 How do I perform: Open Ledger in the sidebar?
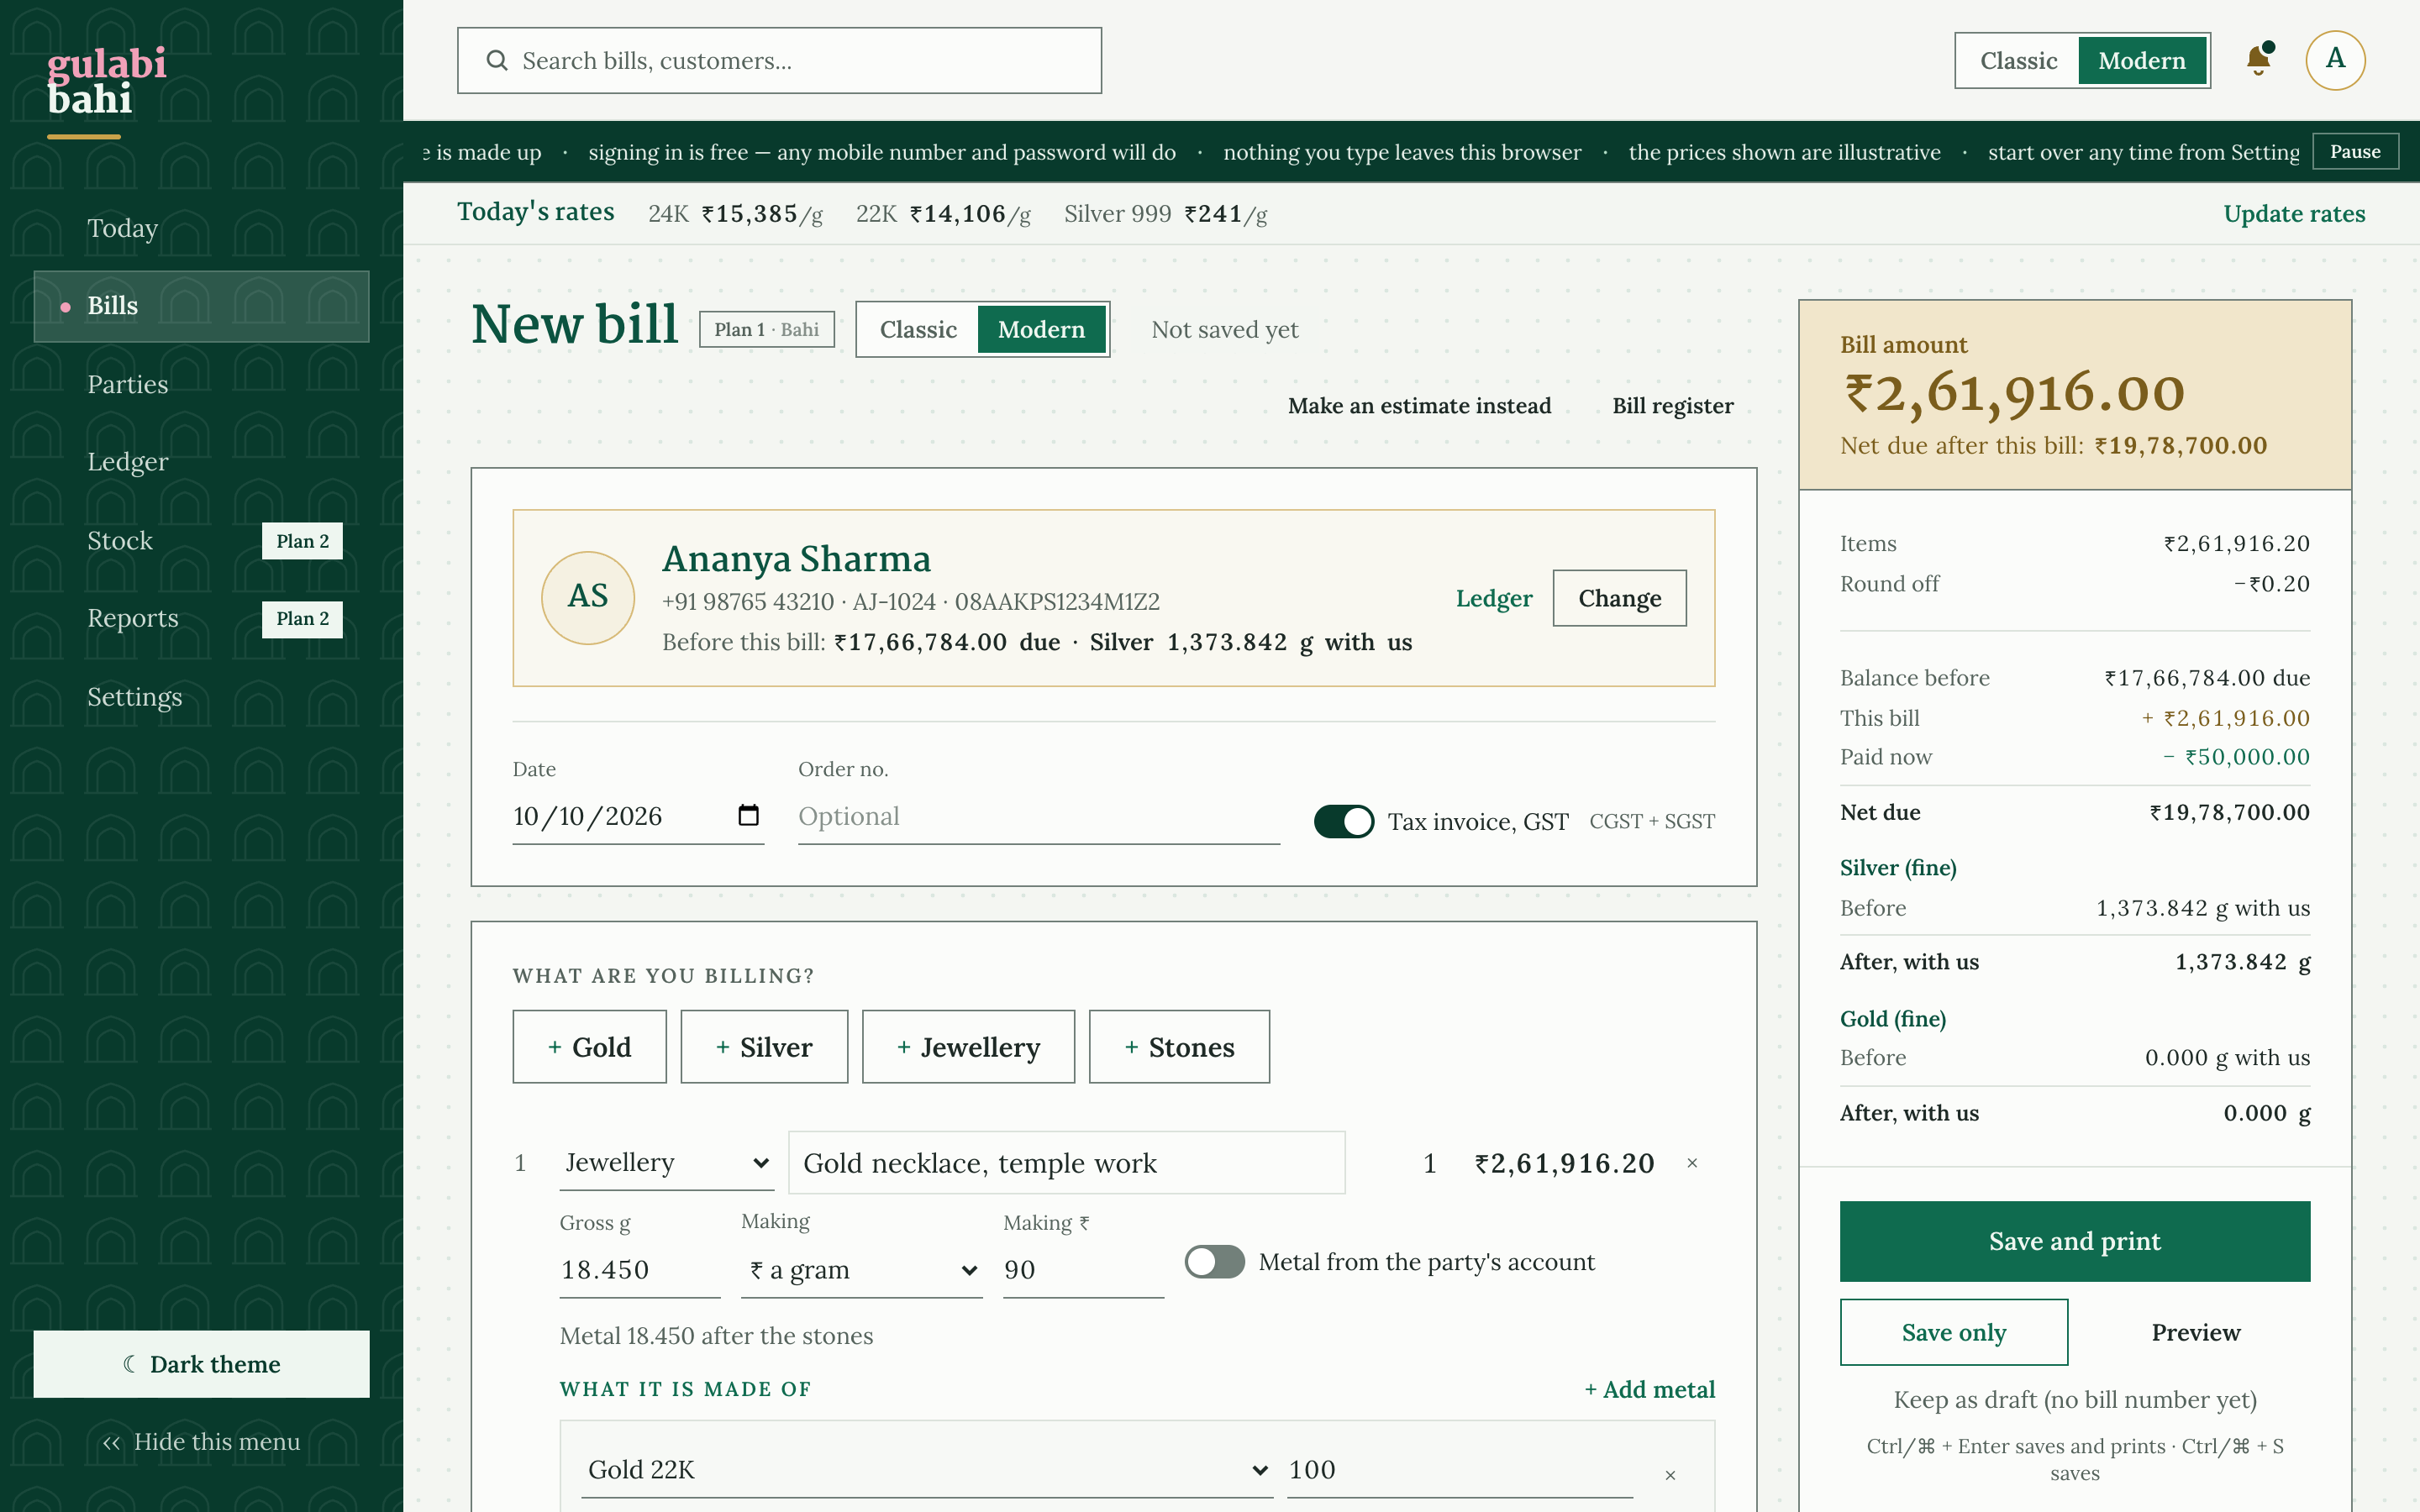coord(201,462)
